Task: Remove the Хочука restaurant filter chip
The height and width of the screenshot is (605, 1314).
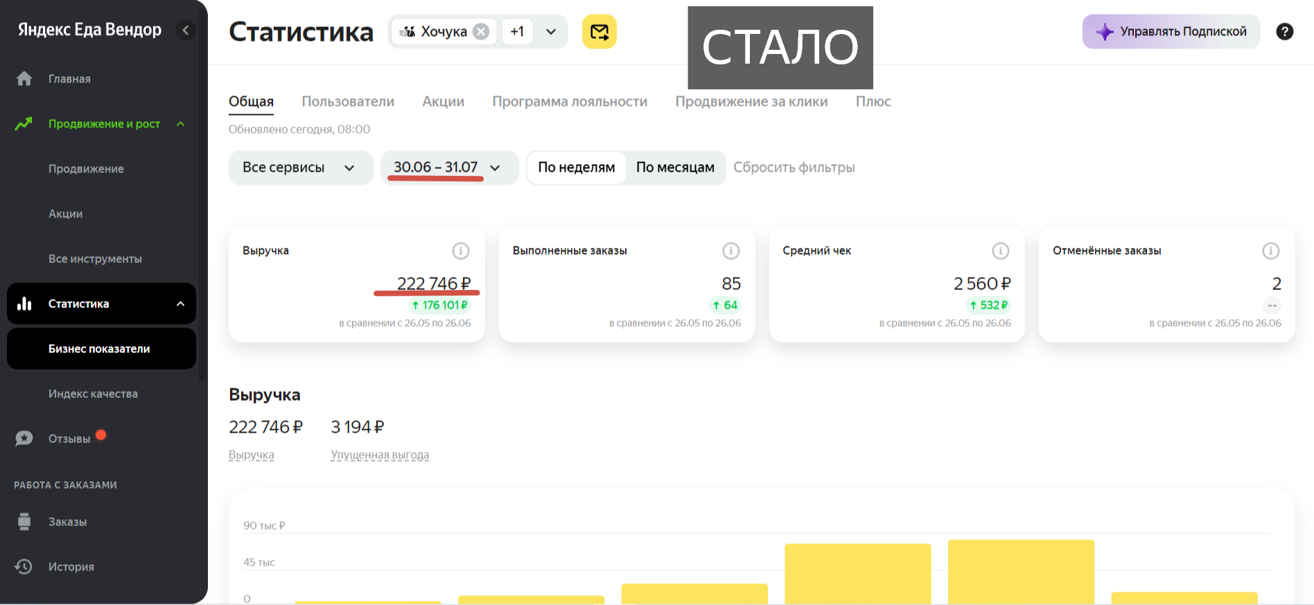Action: (x=481, y=32)
